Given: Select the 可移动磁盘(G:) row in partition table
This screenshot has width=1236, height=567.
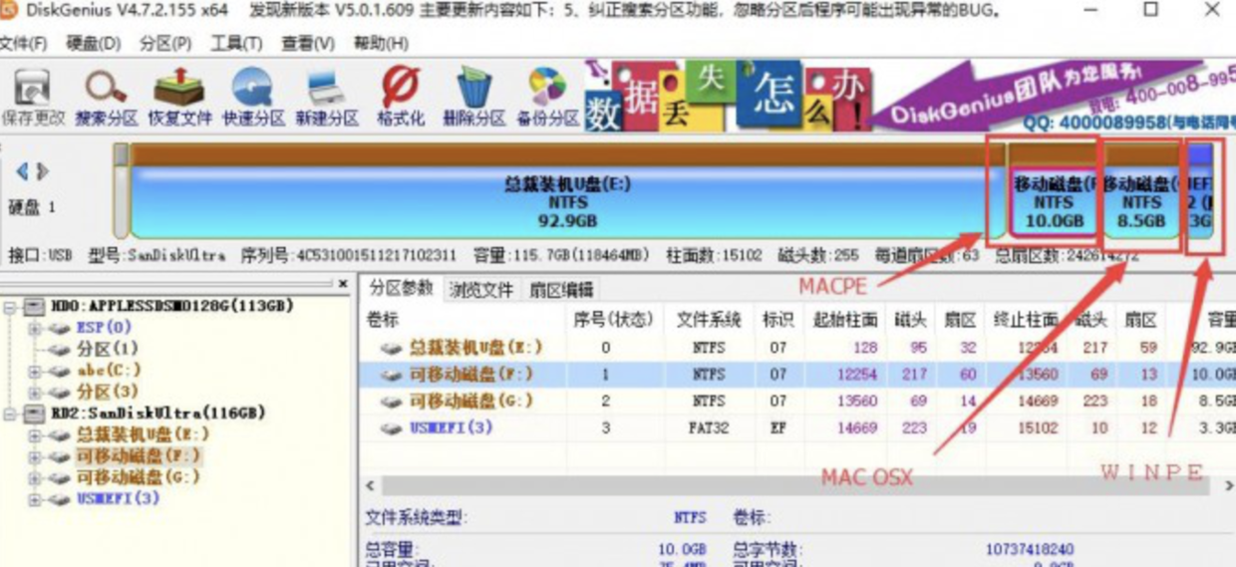Looking at the screenshot, I should tap(797, 401).
